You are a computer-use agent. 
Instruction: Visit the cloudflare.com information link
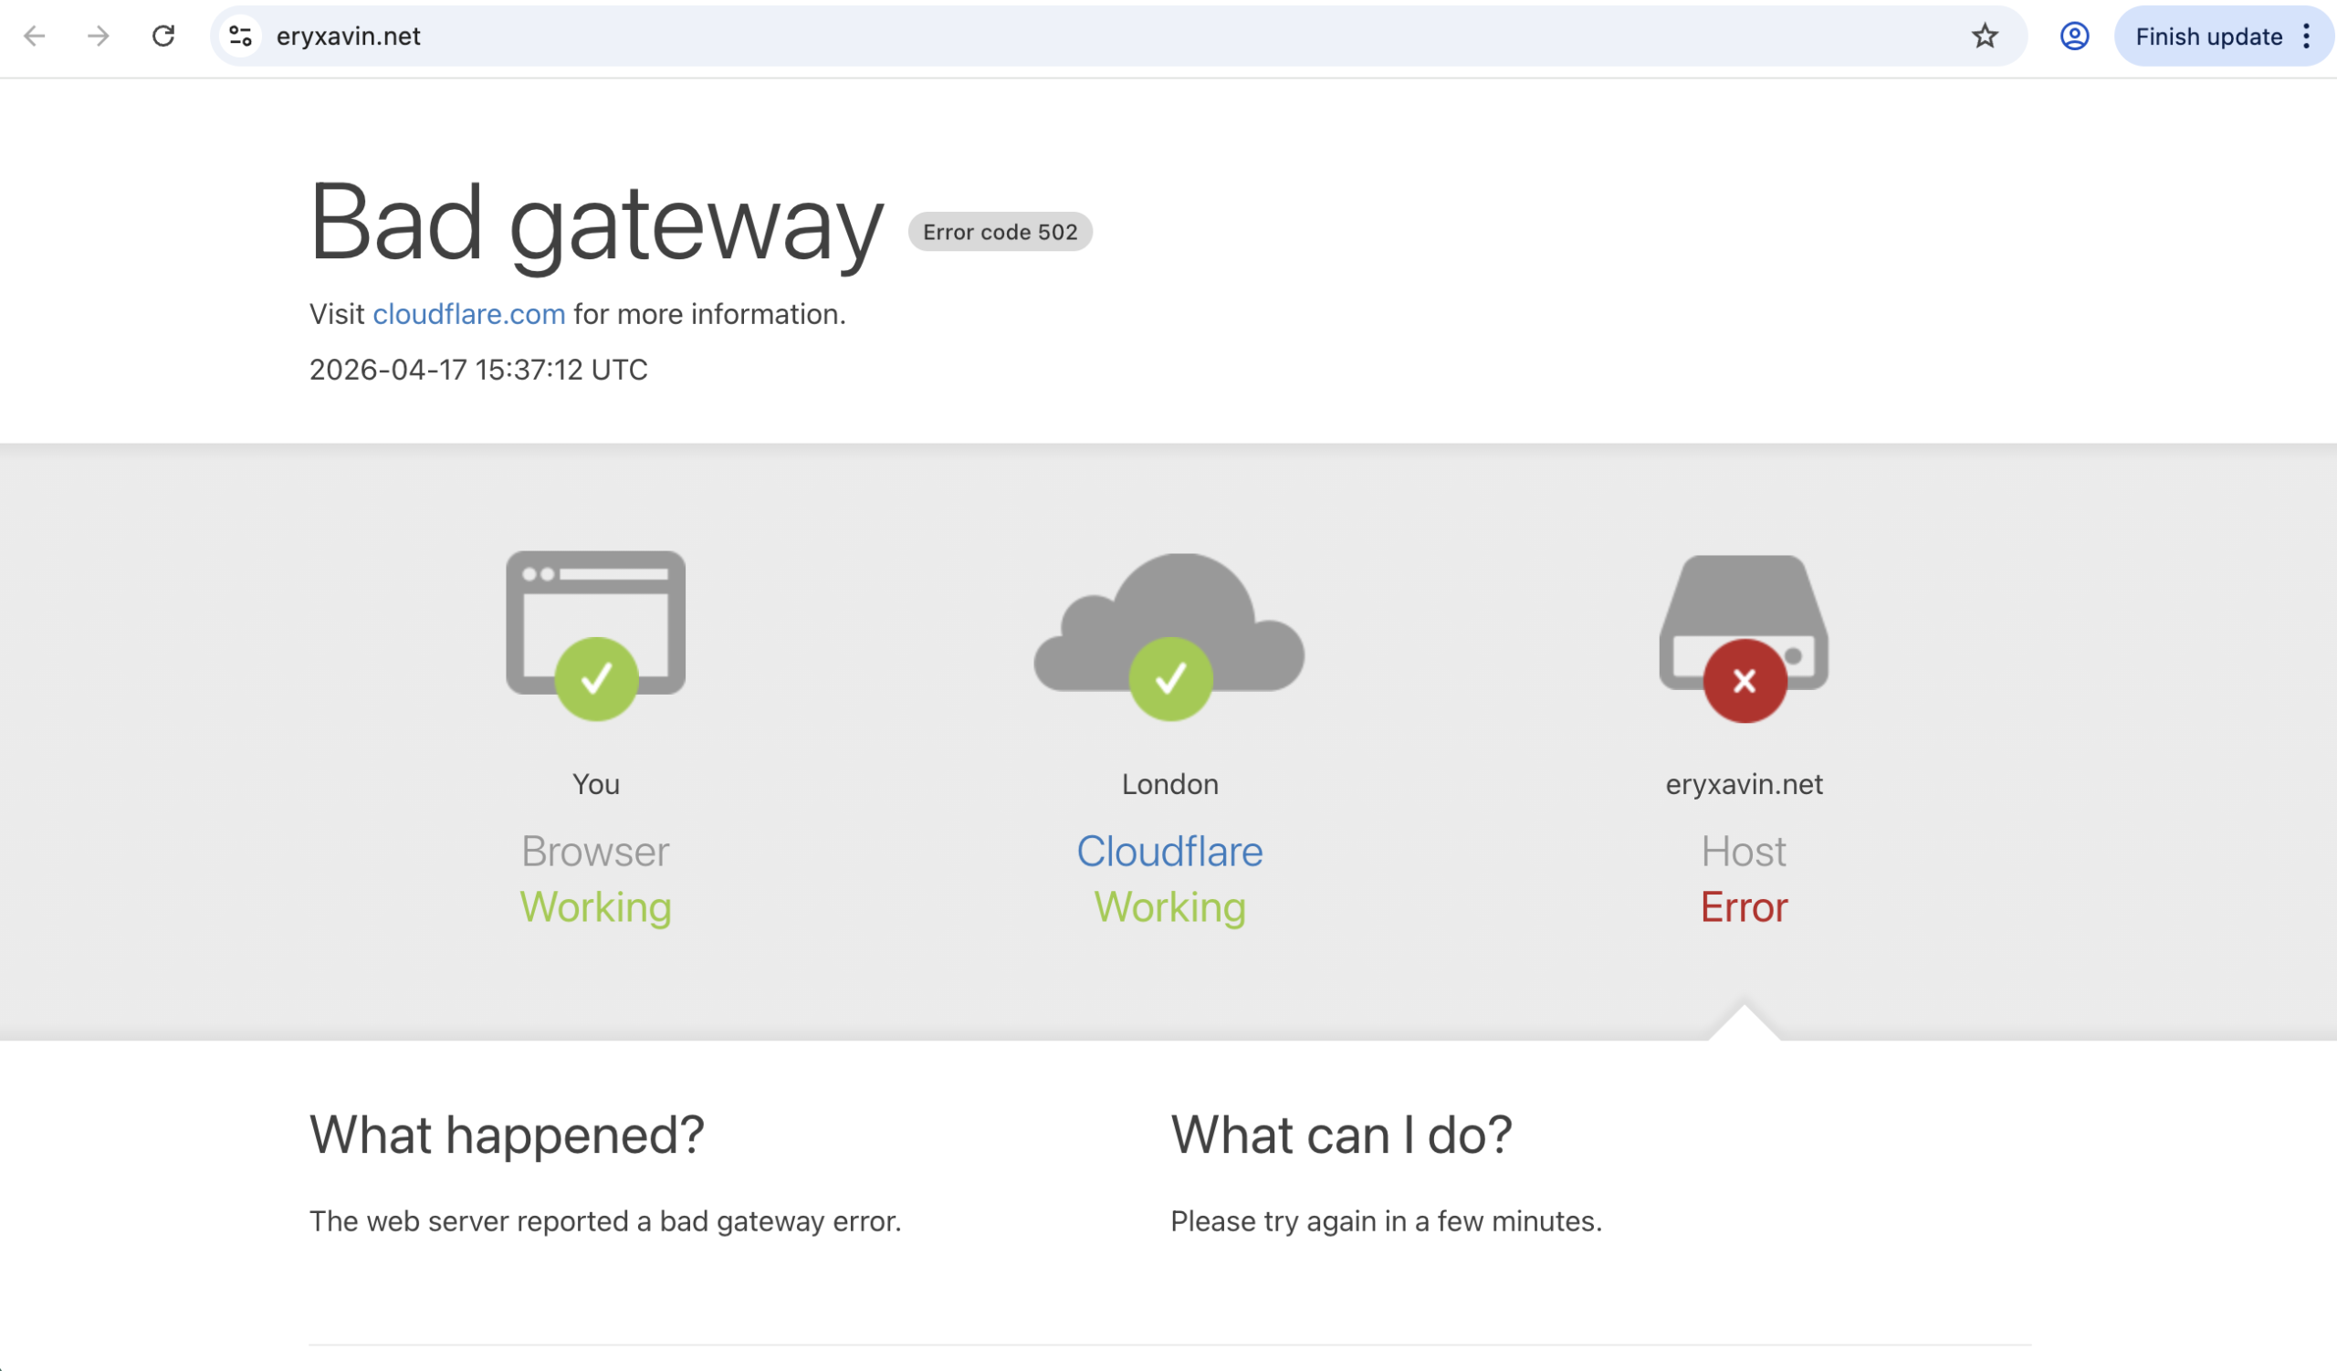[468, 314]
